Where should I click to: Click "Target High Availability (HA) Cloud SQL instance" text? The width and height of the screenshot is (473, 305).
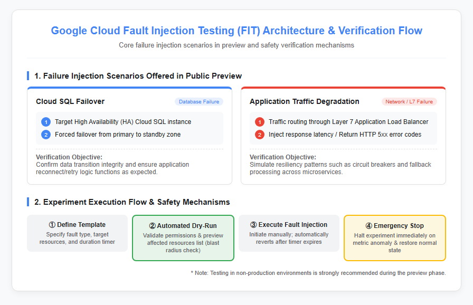click(x=123, y=122)
